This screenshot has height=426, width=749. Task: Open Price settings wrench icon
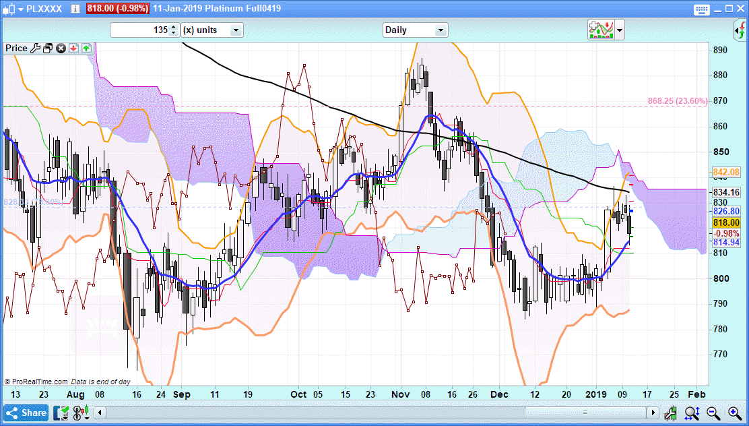35,49
